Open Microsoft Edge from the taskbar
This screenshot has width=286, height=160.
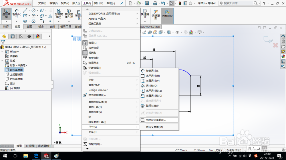(36, 156)
